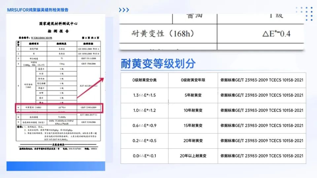Click the title 'MRSUFOR纯聚脲美缝剂检测报告'
Screen dimensions: 317x178
pyautogui.click(x=38, y=10)
